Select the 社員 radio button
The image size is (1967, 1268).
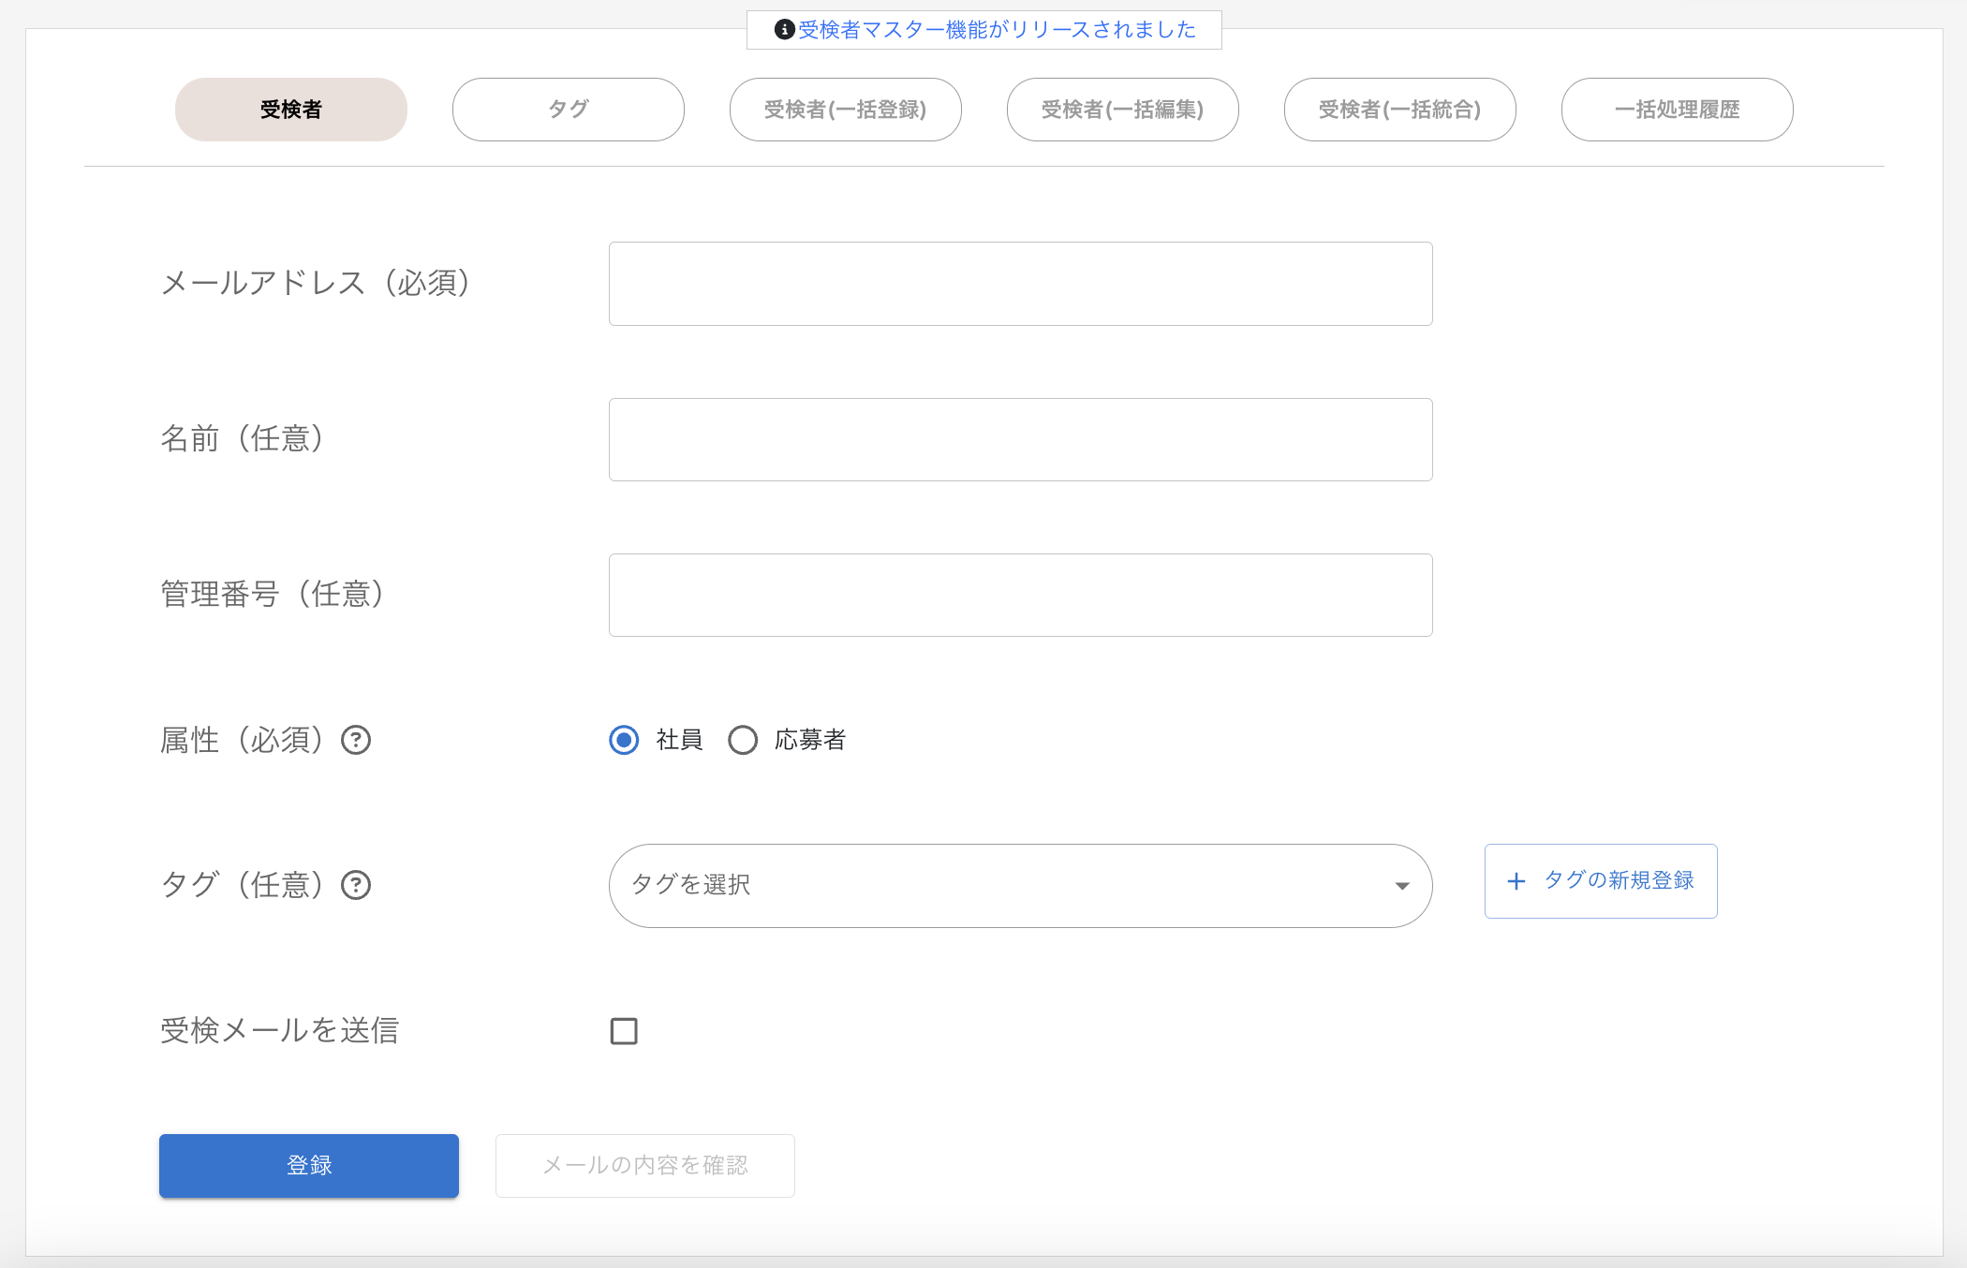click(624, 740)
